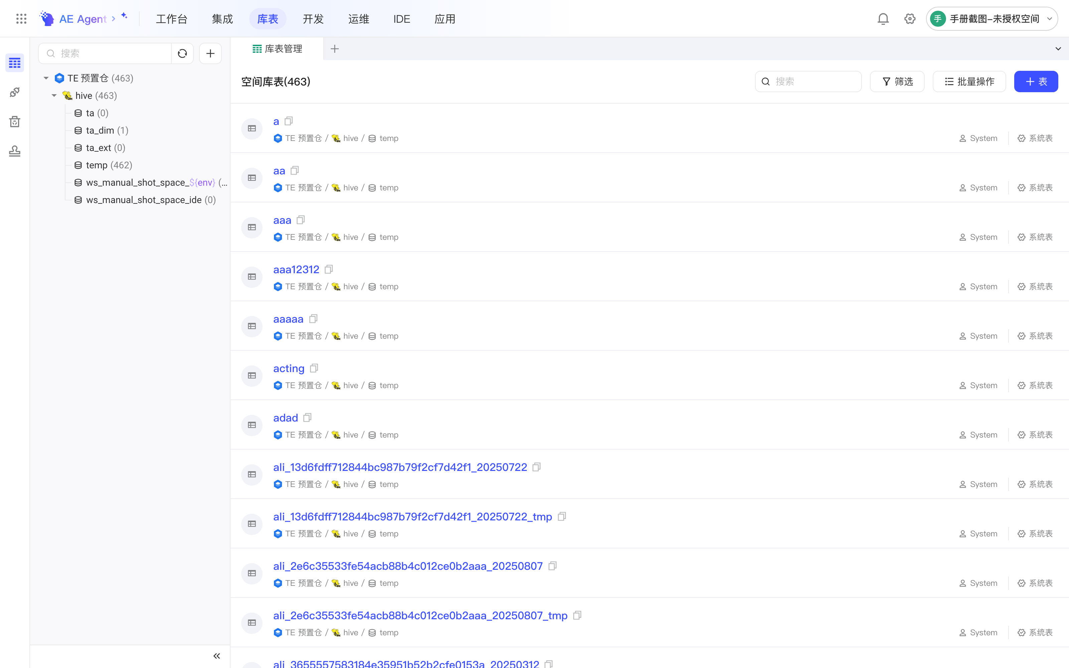Focus the left tree search field
Screen dimensions: 1069x668
point(105,53)
